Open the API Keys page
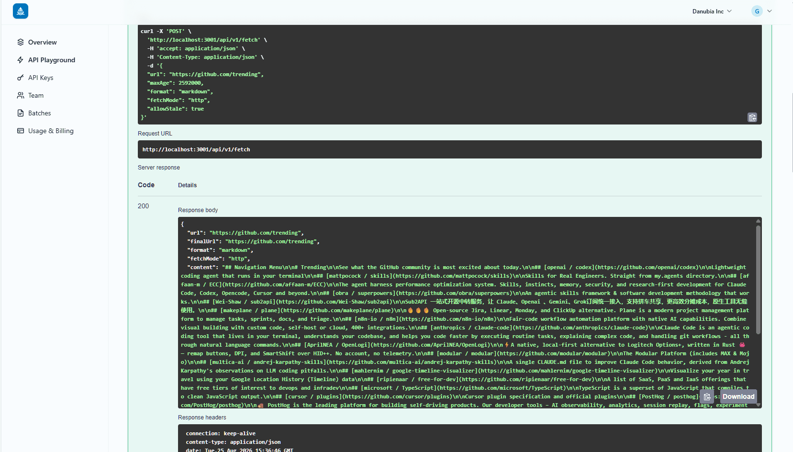 point(41,78)
